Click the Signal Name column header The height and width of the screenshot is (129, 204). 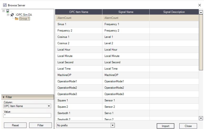pyautogui.click(x=126, y=12)
